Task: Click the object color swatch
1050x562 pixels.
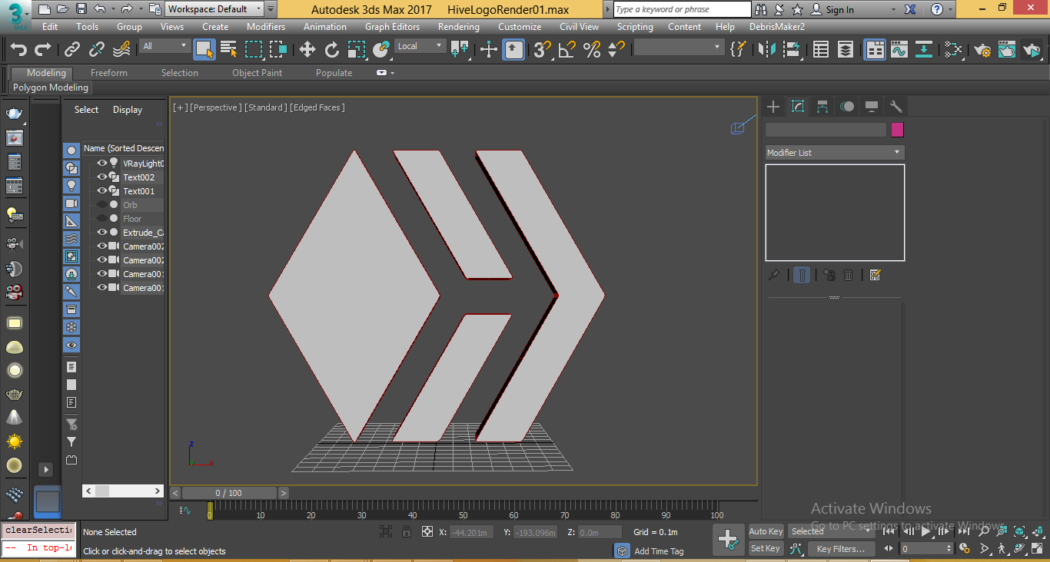Action: [898, 130]
